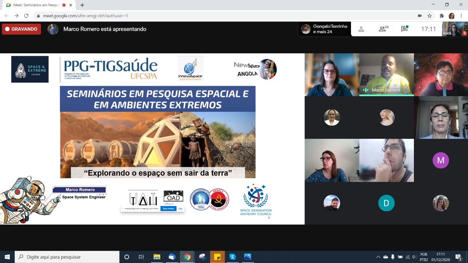Toggle the volume icon in system tray
Image resolution: width=468 pixels, height=263 pixels.
415,257
